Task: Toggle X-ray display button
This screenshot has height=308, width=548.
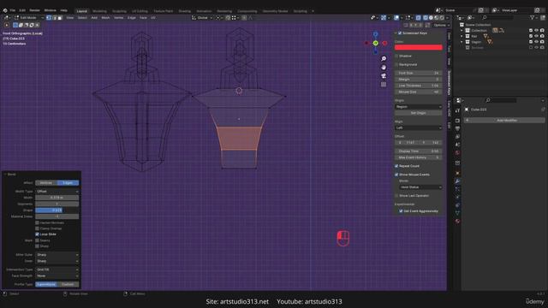Action: [419, 18]
